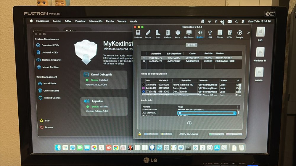Open the Sistema tab in Hackintool toolbar
Screen dimensions: 296x166
[x=138, y=34]
